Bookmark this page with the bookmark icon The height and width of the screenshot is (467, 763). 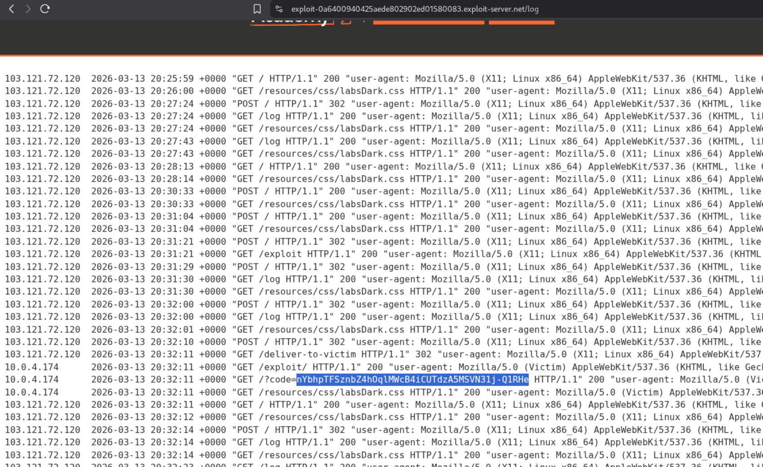(x=257, y=9)
